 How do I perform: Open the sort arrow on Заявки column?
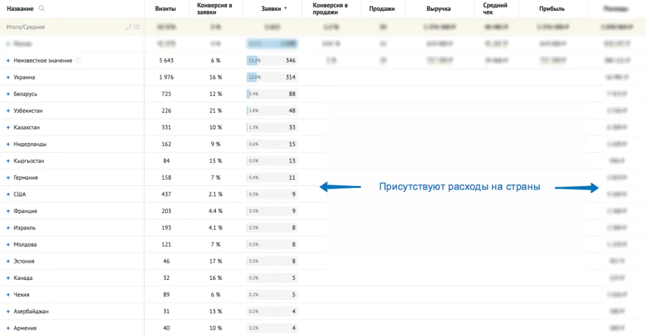click(x=286, y=9)
